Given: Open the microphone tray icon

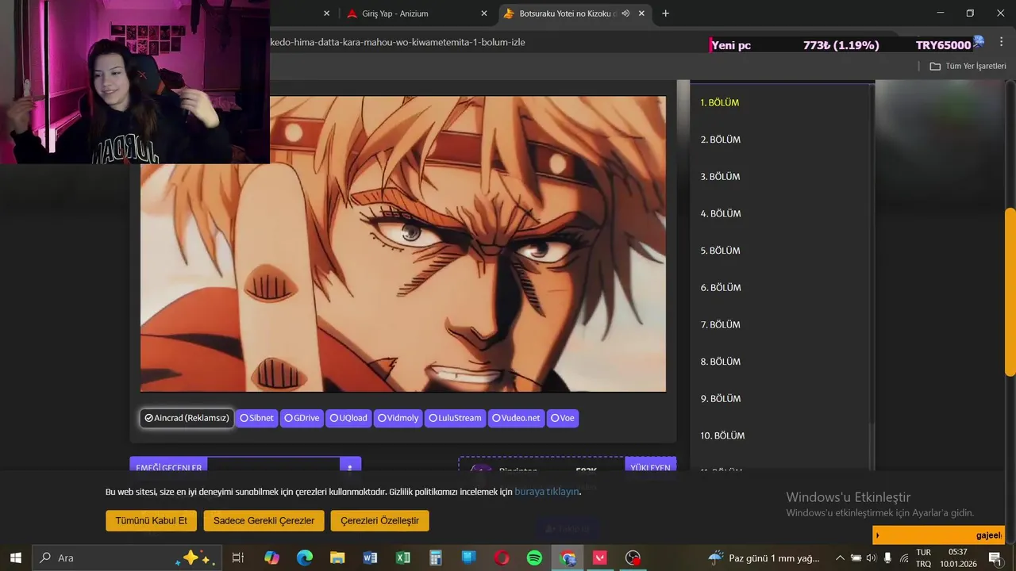Looking at the screenshot, I should tap(887, 558).
